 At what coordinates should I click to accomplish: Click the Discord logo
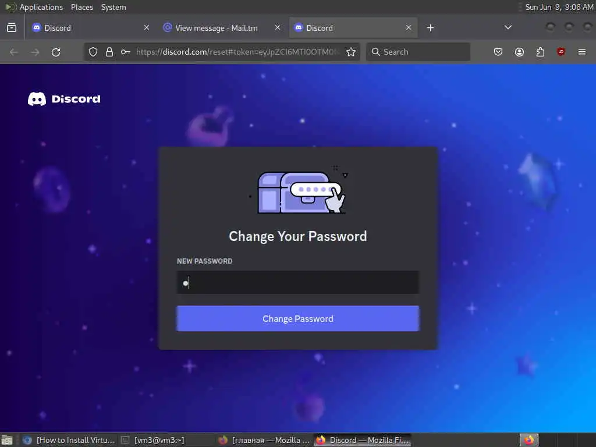64,99
